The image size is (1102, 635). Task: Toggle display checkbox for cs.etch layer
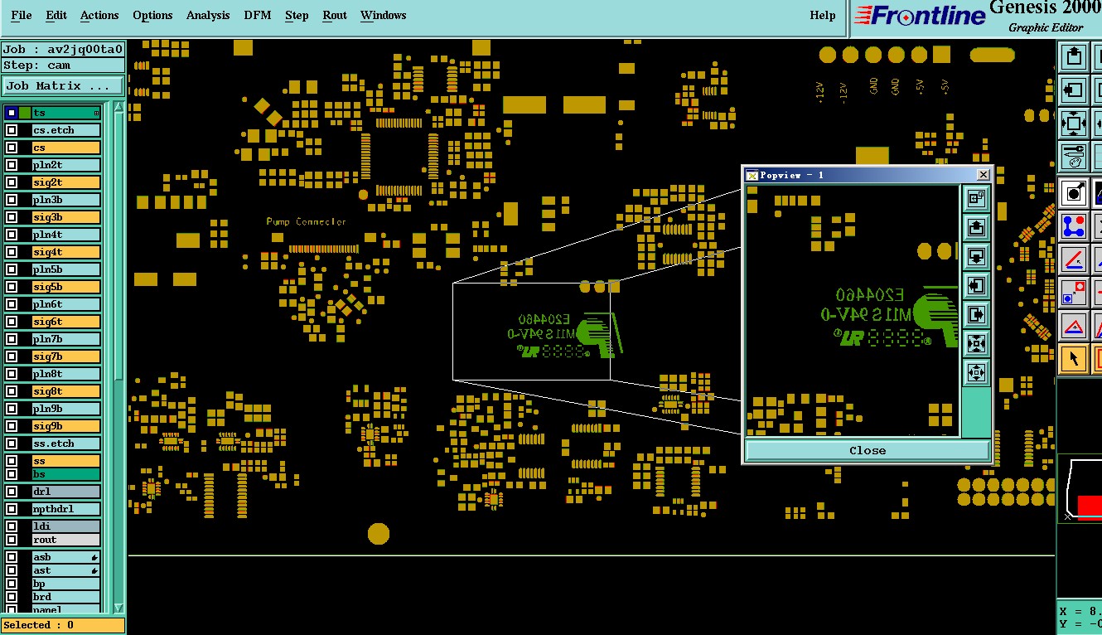pos(12,130)
